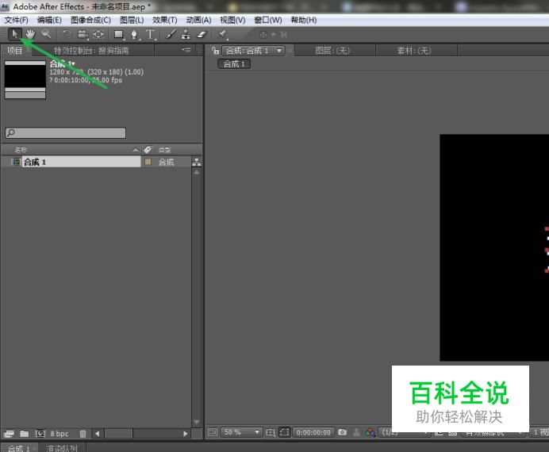
Task: Open the project flowchart view icon
Action: pyautogui.click(x=197, y=162)
